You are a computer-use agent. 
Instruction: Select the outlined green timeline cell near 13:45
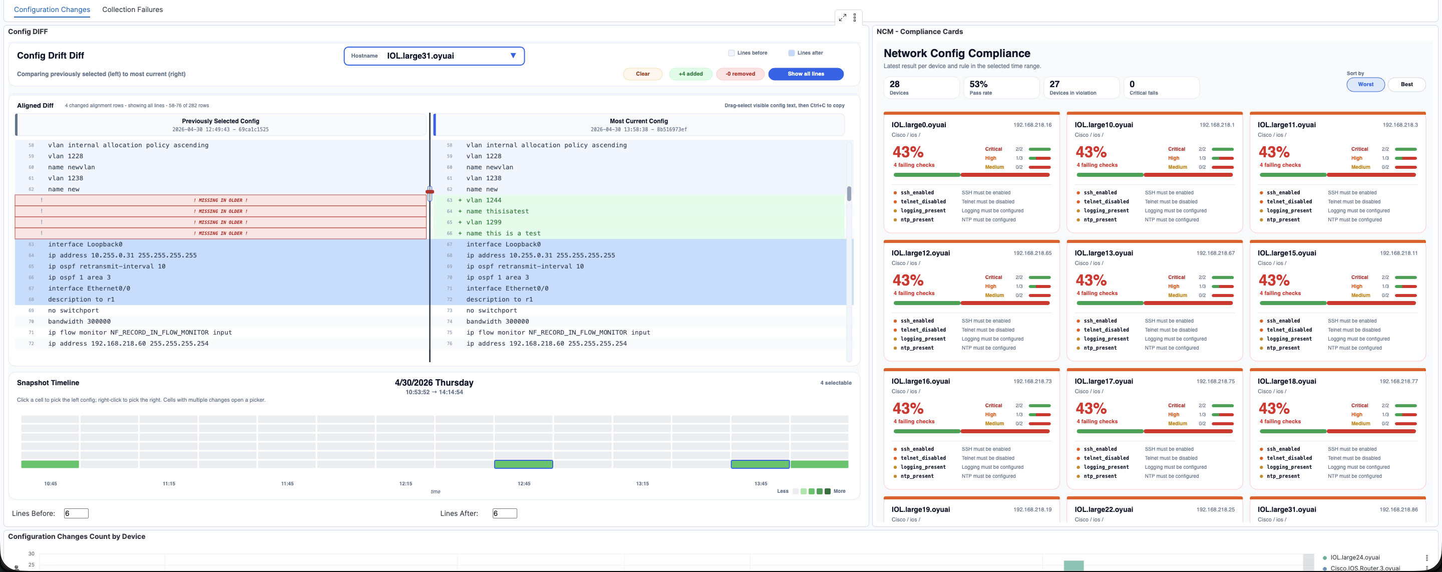760,464
